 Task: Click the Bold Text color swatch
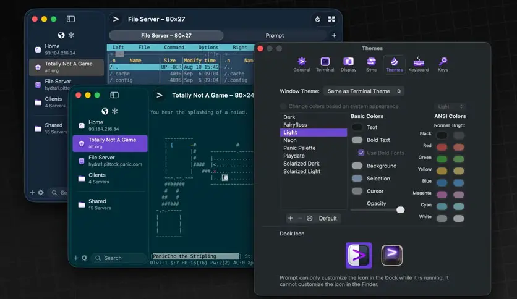pos(357,140)
